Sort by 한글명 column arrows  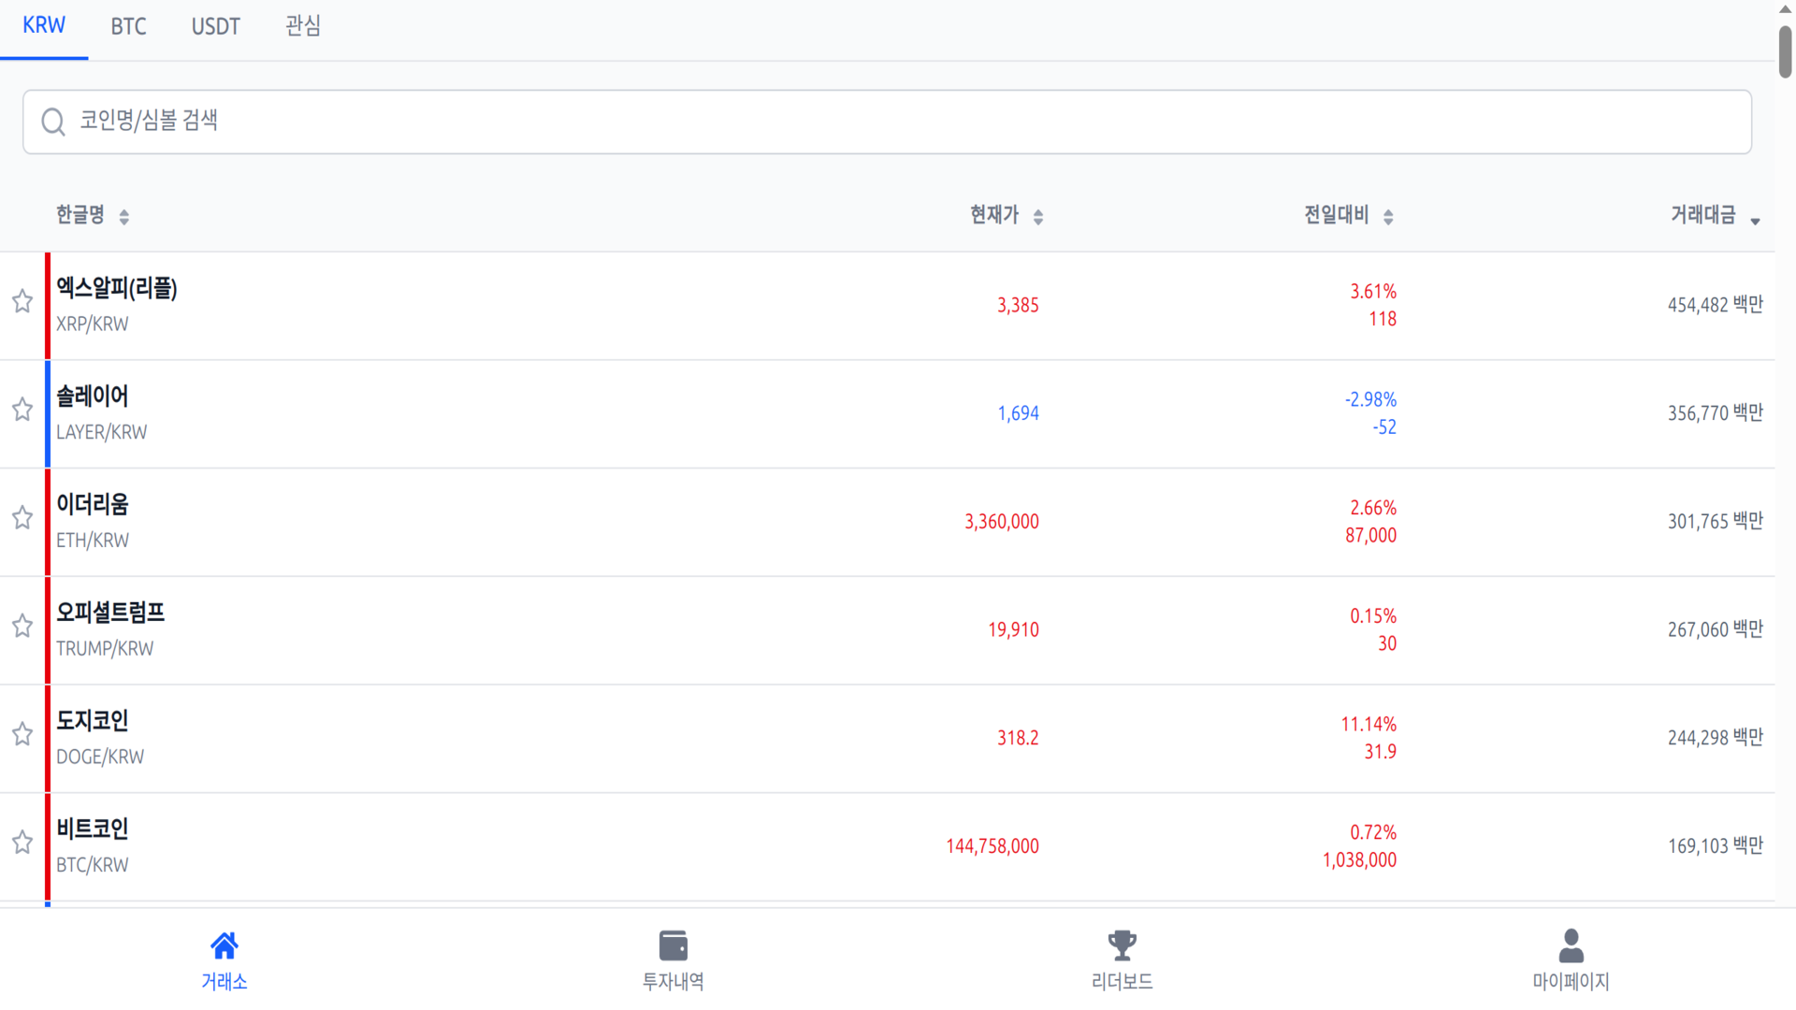point(123,217)
